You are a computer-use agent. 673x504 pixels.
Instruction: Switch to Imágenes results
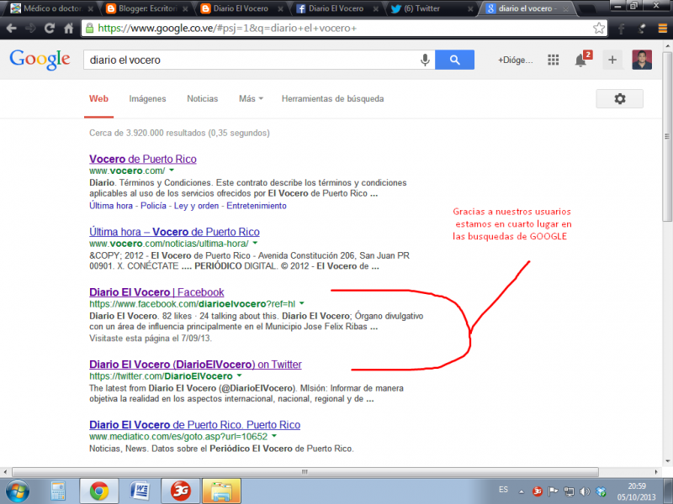tap(148, 98)
